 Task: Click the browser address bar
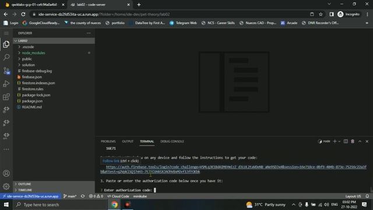pyautogui.click(x=170, y=14)
